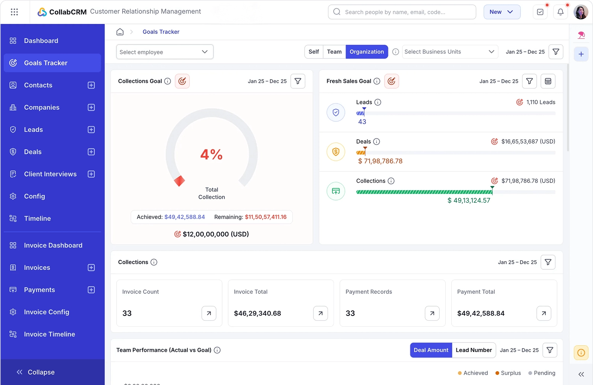Open Collections Goal filter icon

tap(298, 81)
